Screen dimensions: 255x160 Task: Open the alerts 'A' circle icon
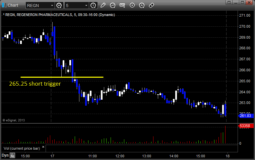(x=142, y=5)
